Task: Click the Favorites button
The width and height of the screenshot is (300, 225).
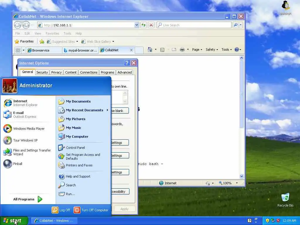Action: click(x=24, y=42)
